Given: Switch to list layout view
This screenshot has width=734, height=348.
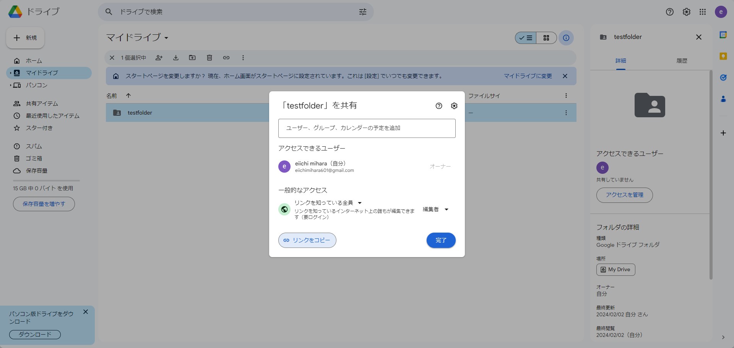Looking at the screenshot, I should [526, 38].
